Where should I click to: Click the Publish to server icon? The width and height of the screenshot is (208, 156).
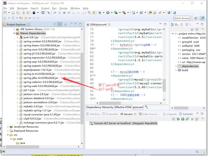pos(197,119)
